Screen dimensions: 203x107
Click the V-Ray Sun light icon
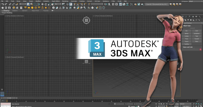pos(46,8)
